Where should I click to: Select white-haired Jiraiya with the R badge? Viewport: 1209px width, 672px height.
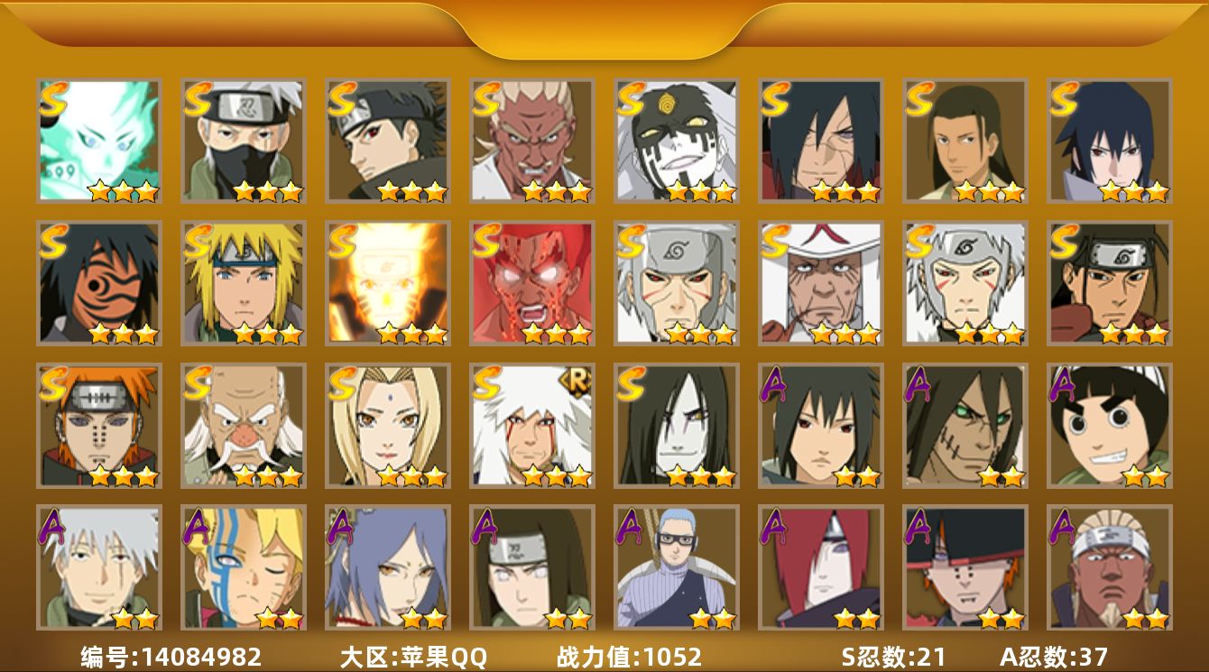click(531, 425)
